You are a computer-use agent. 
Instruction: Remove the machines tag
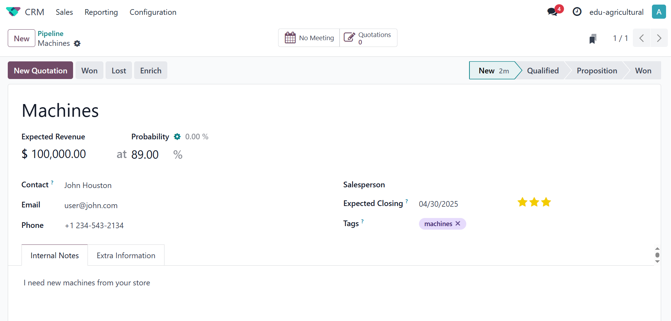click(458, 224)
